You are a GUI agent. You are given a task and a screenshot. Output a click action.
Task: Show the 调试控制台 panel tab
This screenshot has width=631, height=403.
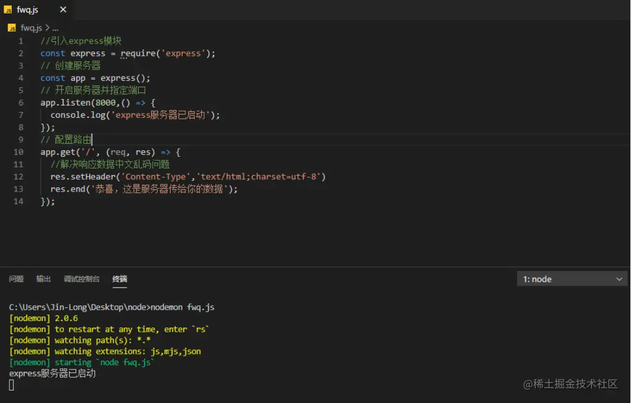pos(81,279)
